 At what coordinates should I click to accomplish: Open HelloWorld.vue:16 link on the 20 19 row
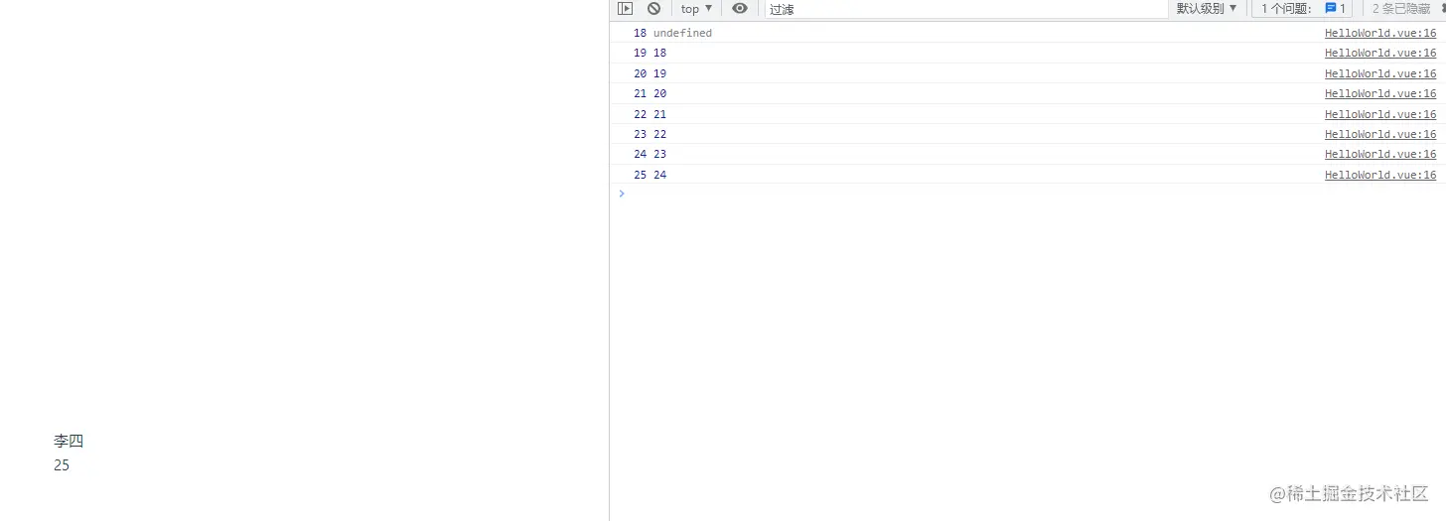point(1379,73)
